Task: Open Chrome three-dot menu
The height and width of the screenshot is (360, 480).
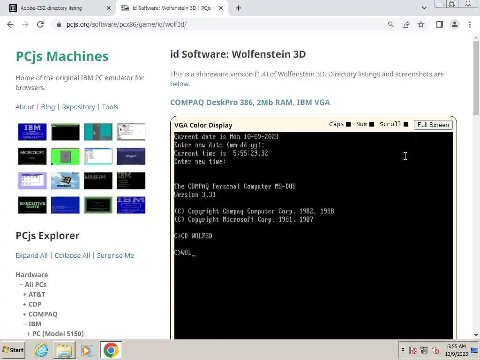Action: [470, 24]
